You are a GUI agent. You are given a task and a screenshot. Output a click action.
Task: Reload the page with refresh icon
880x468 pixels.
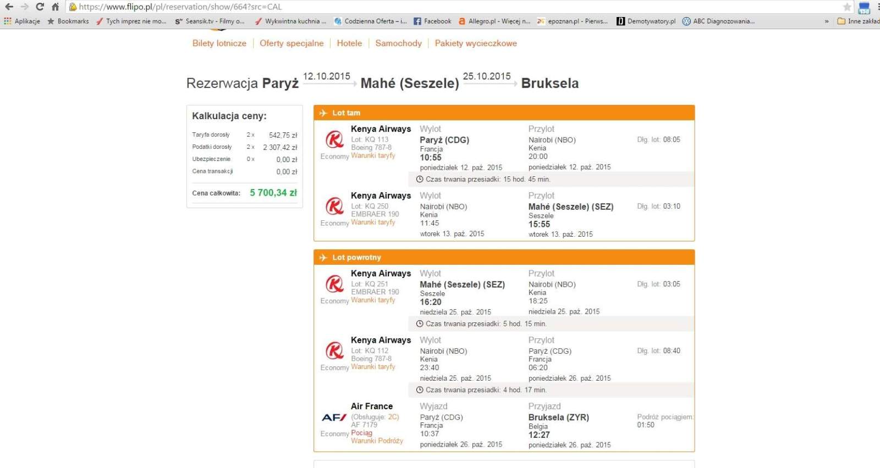click(x=40, y=7)
